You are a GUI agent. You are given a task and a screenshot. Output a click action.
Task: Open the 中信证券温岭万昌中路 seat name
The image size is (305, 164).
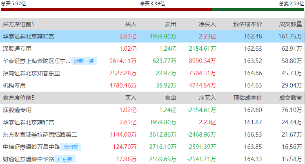tap(31, 147)
